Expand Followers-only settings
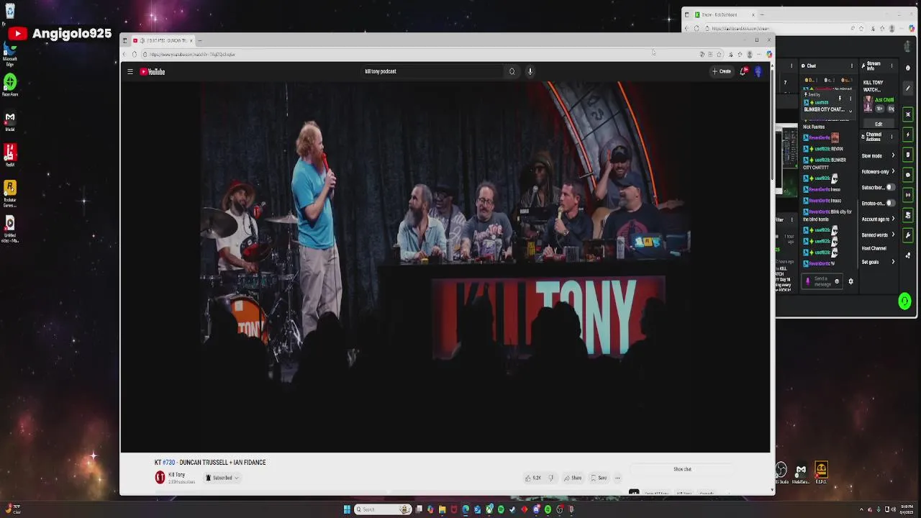This screenshot has width=921, height=518. pos(878,171)
